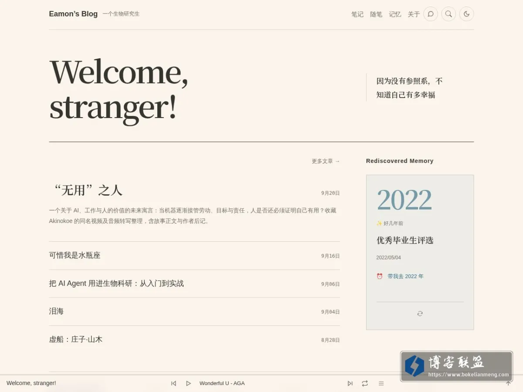Open the comments chat bubble icon
This screenshot has height=392, width=523.
click(x=431, y=14)
